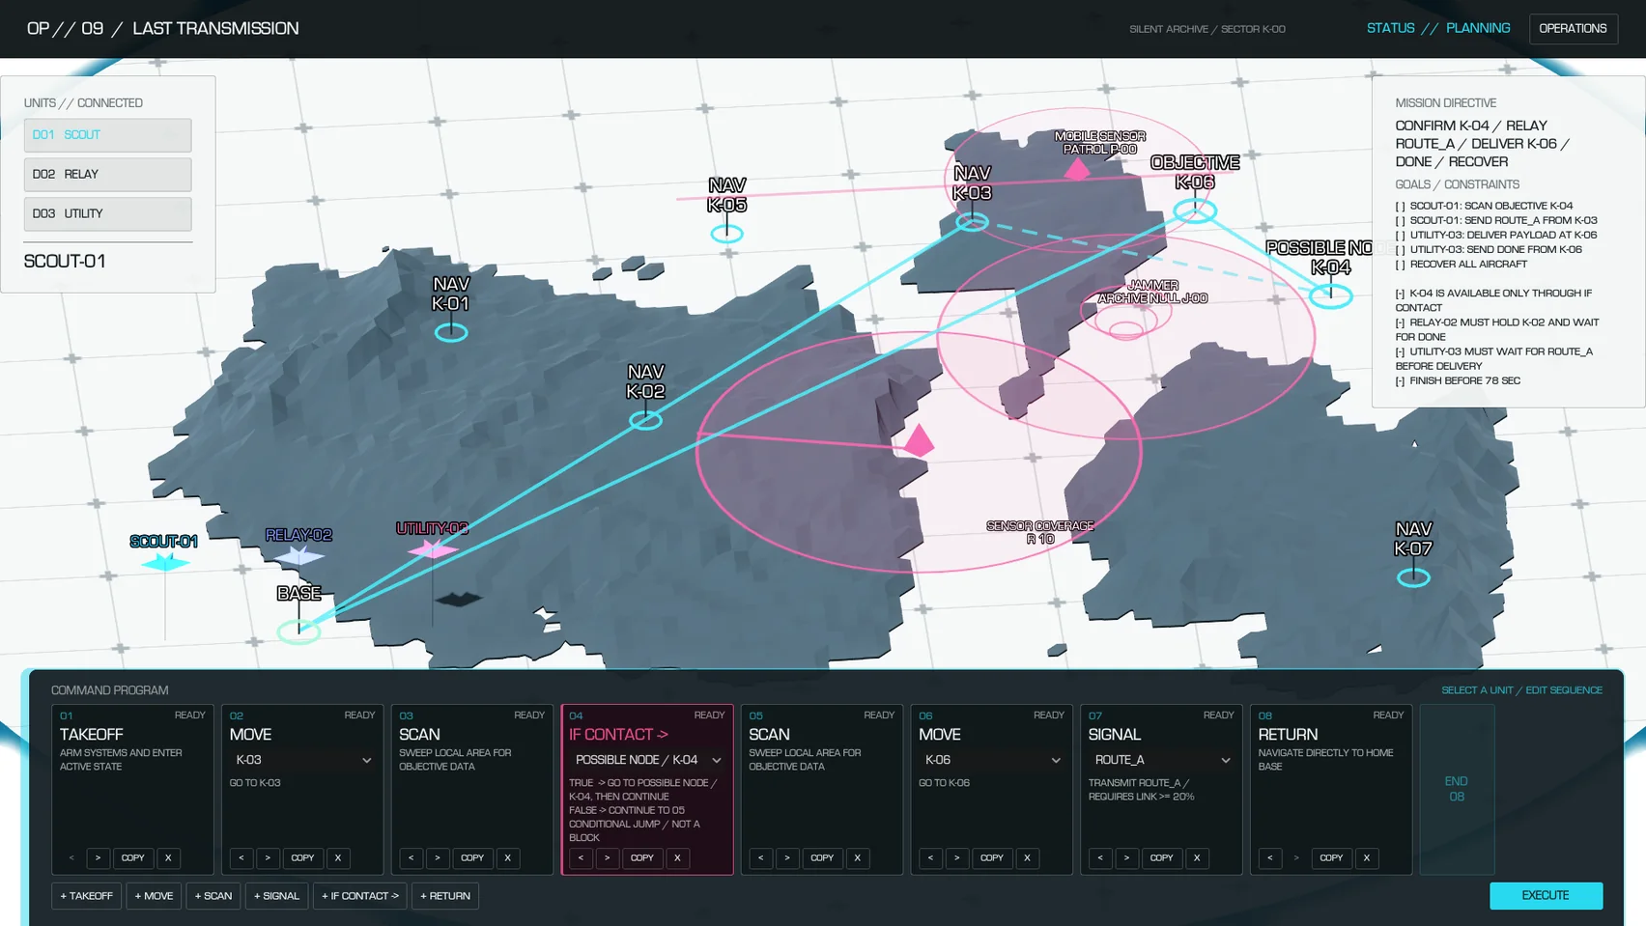Move the 06 MOVE block left with <
The image size is (1646, 926).
point(930,857)
